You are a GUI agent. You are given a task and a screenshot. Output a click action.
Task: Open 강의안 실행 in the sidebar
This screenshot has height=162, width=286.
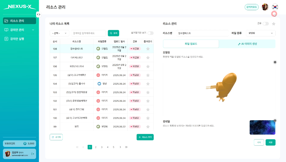[x=20, y=39]
